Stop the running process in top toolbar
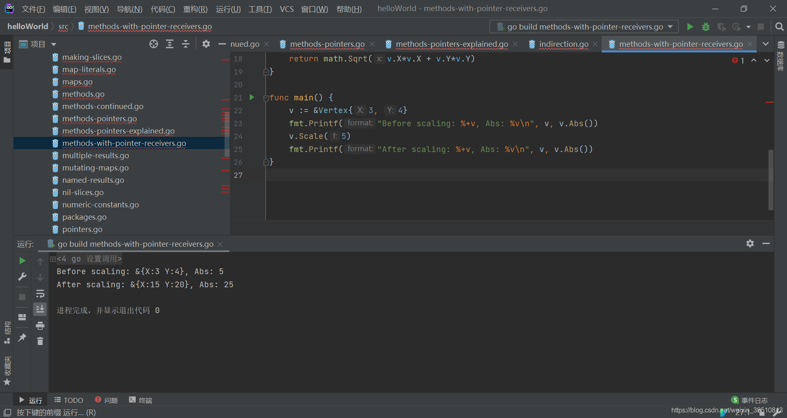This screenshot has width=787, height=418. click(x=761, y=27)
